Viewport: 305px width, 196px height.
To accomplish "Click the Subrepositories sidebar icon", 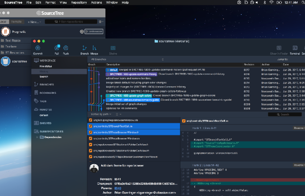I will coord(36,131).
